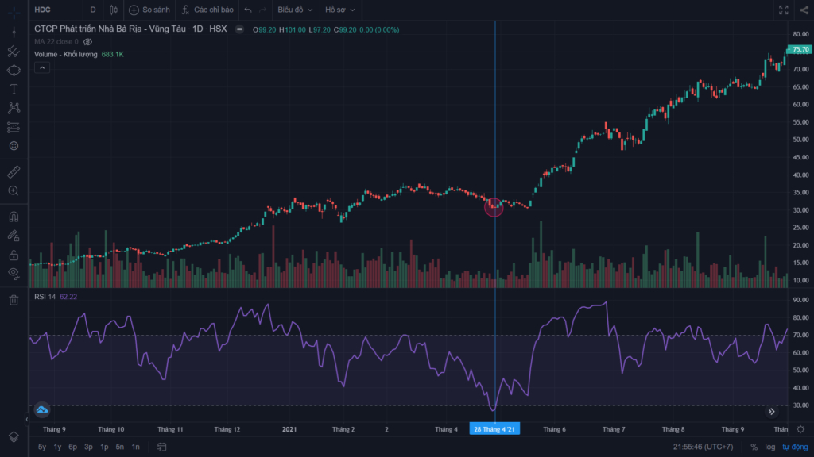Activate the magnet snap mode tool
This screenshot has width=814, height=457.
coord(14,217)
